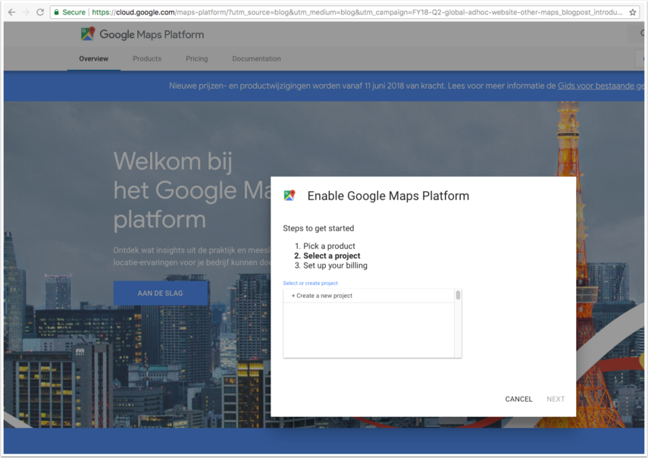Click the AAN DE SLAG button
Screen dimensions: 648x458
coord(161,293)
